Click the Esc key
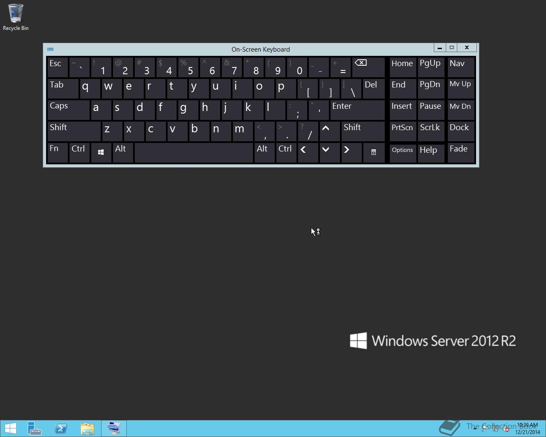 click(x=58, y=67)
